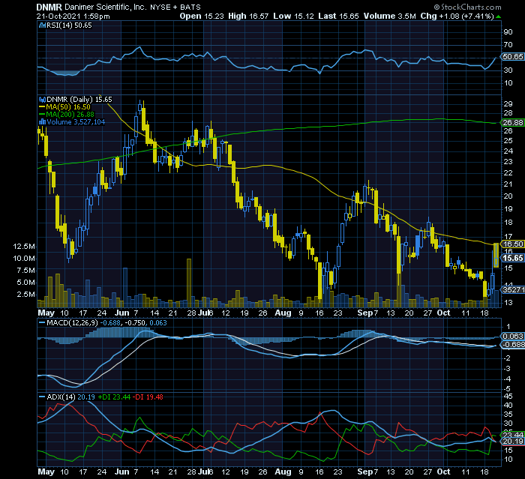Click the -0.688 tag on the MACD axis

point(513,345)
